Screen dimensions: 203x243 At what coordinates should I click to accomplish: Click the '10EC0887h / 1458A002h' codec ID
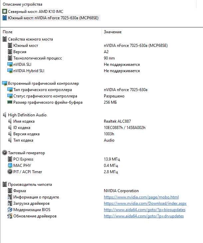coord(124,128)
